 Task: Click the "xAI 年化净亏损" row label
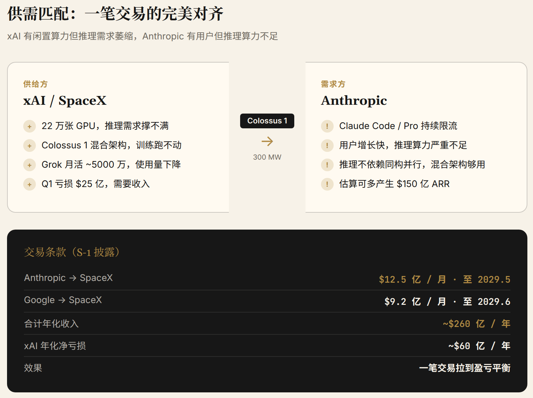tap(55, 346)
